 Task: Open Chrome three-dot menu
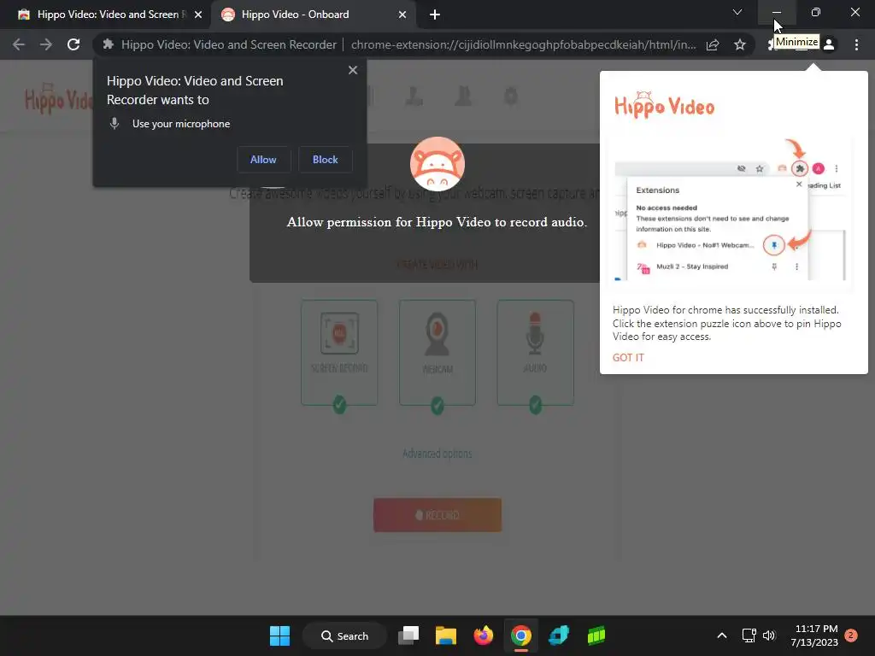[856, 44]
